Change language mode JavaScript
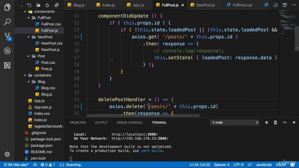The height and width of the screenshot is (168, 299). pos(263,165)
